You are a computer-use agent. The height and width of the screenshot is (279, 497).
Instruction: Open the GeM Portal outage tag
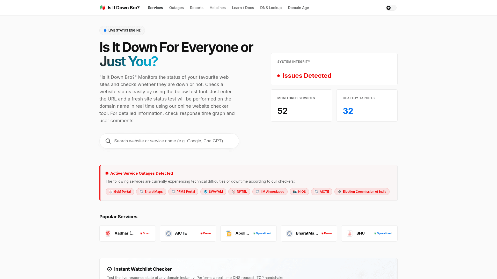coord(120,192)
